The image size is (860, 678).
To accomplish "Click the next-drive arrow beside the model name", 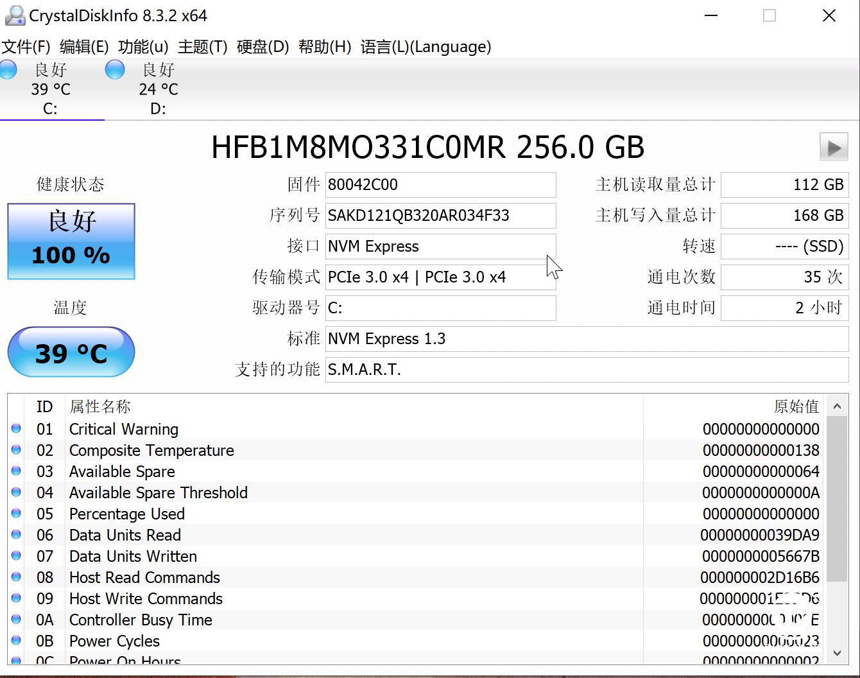I will click(x=833, y=147).
